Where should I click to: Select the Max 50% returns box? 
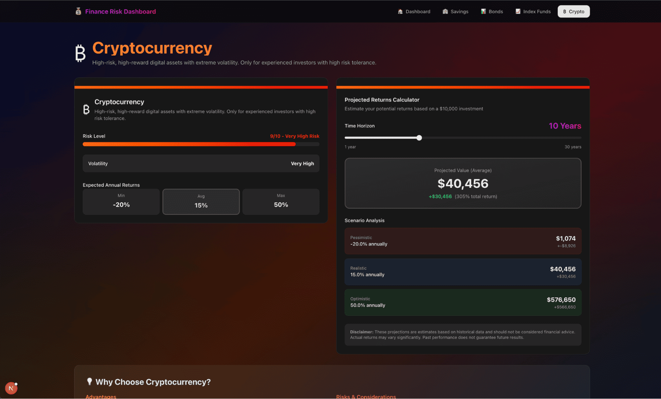coord(281,202)
